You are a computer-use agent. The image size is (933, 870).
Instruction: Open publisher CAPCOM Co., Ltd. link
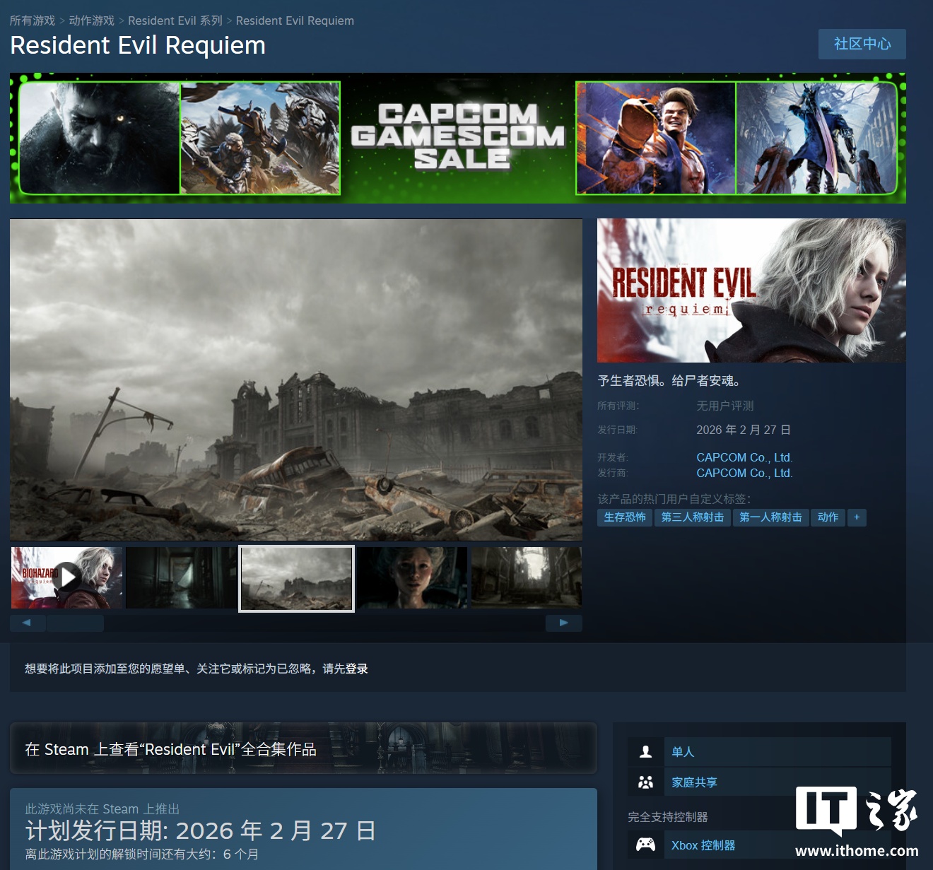[744, 473]
